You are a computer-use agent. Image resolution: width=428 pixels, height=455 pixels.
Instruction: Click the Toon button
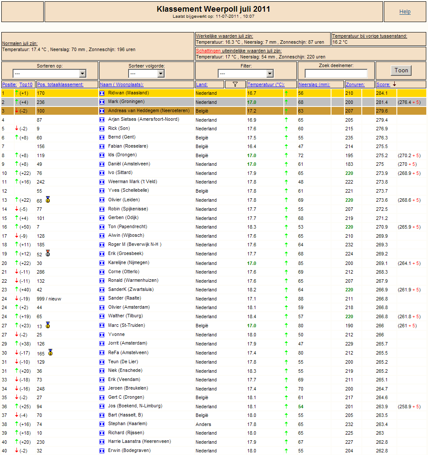point(401,70)
